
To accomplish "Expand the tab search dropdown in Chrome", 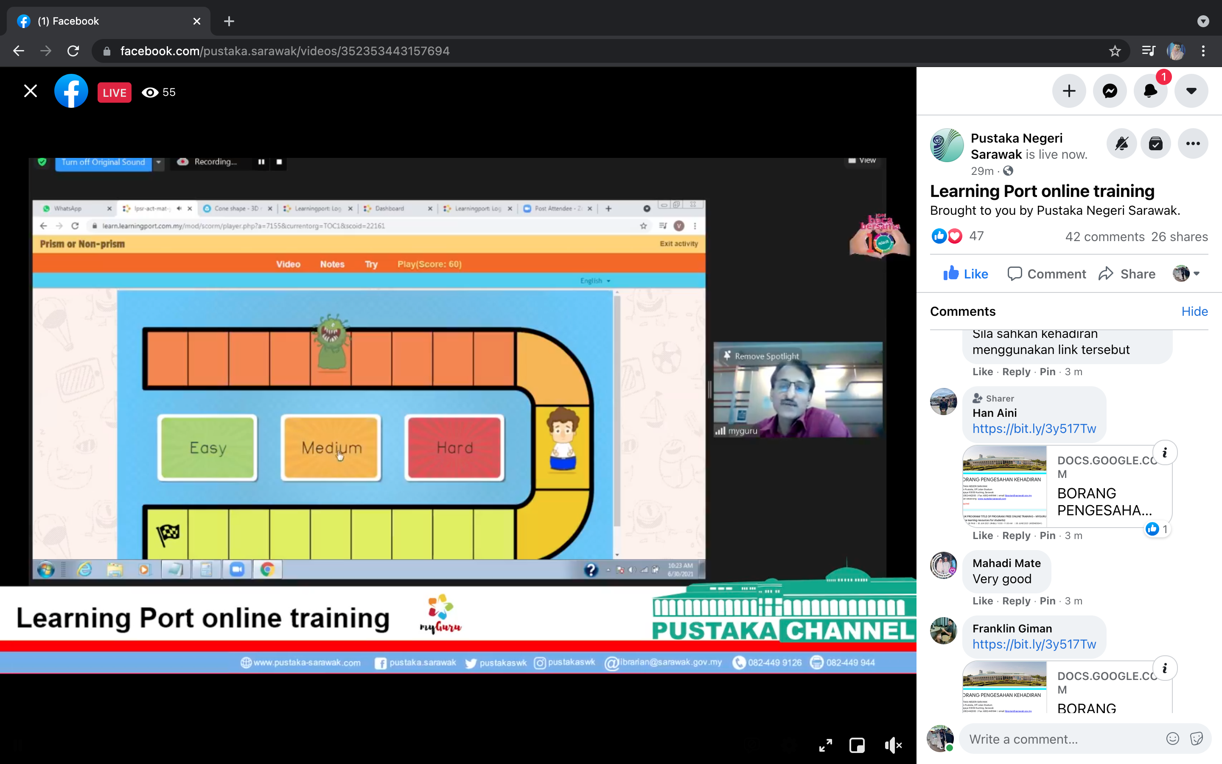I will pos(1203,21).
